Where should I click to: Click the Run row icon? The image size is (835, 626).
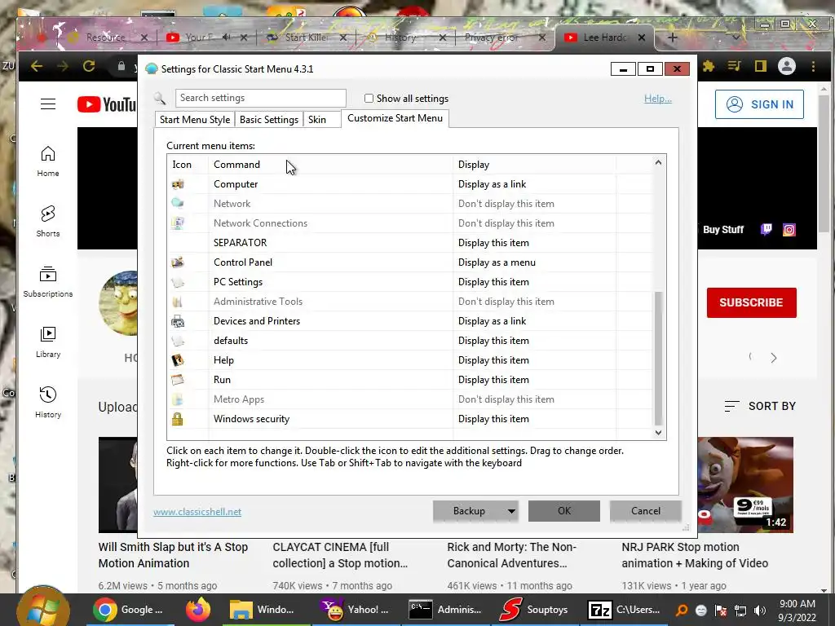coord(178,380)
